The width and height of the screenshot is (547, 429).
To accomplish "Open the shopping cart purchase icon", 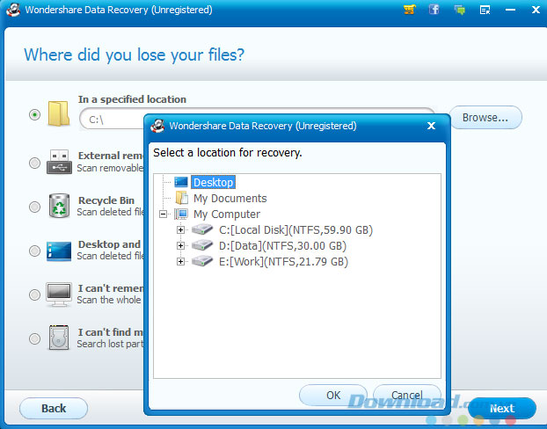I will pos(409,10).
